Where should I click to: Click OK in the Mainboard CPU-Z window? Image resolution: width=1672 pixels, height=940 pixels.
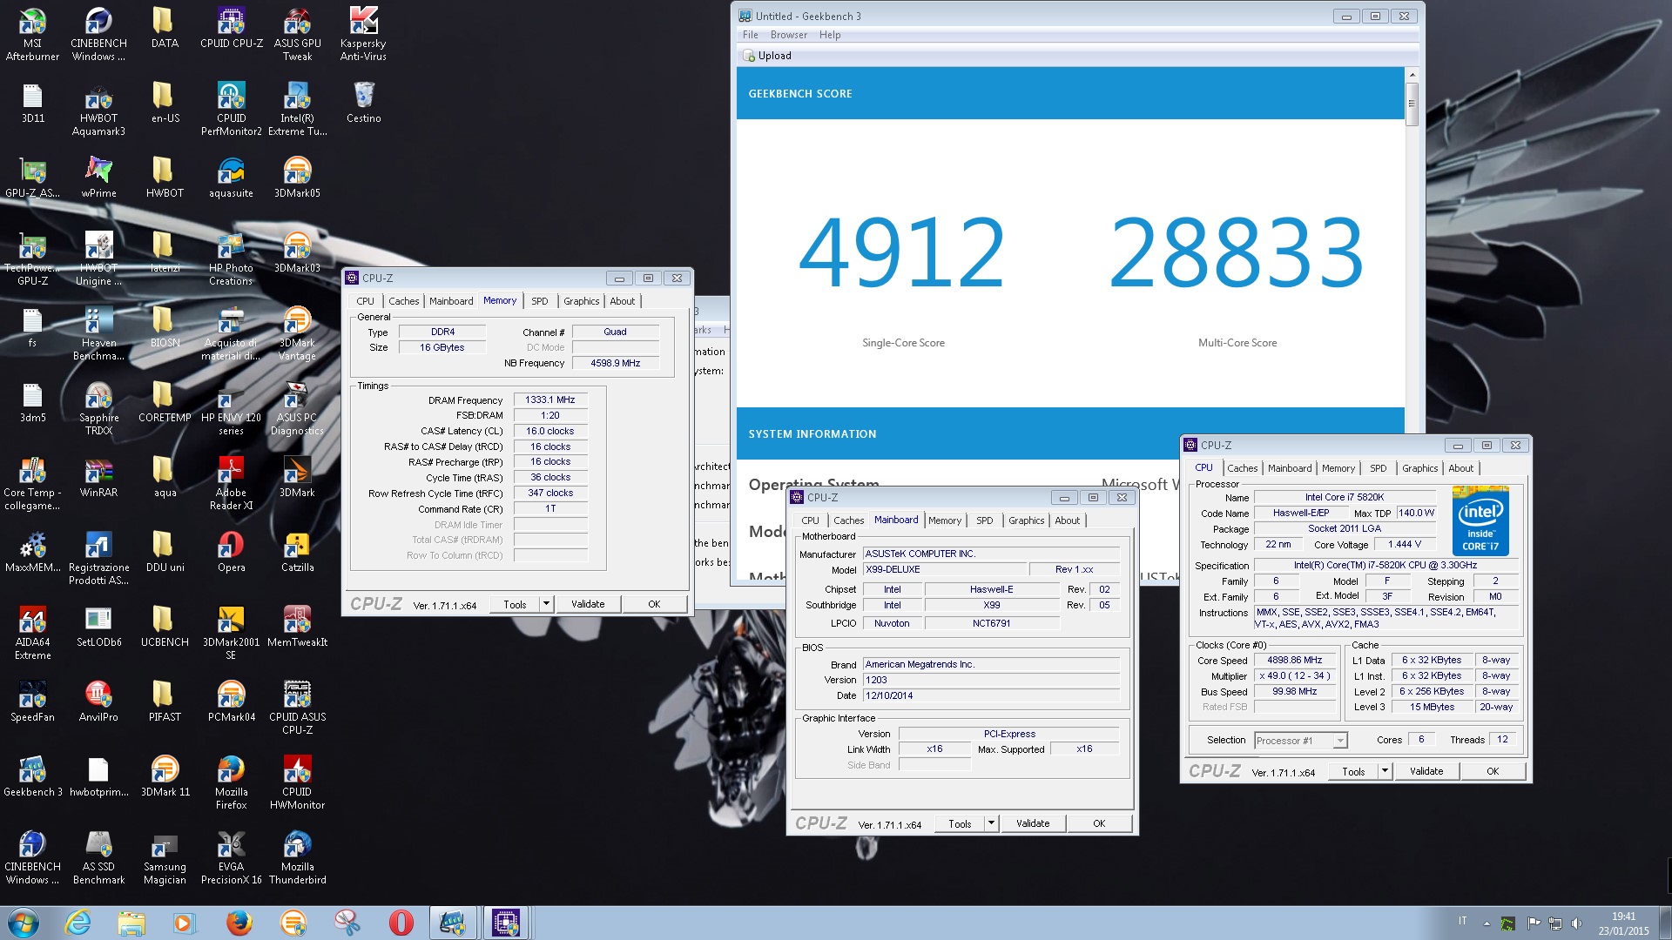(1099, 823)
